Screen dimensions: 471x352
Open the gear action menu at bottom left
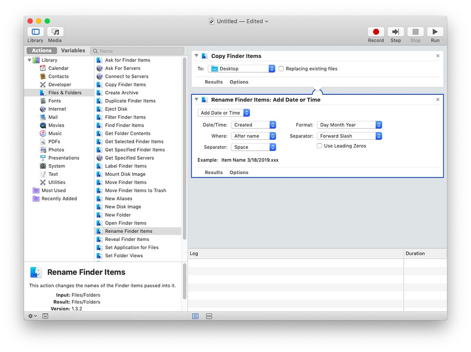(32, 316)
